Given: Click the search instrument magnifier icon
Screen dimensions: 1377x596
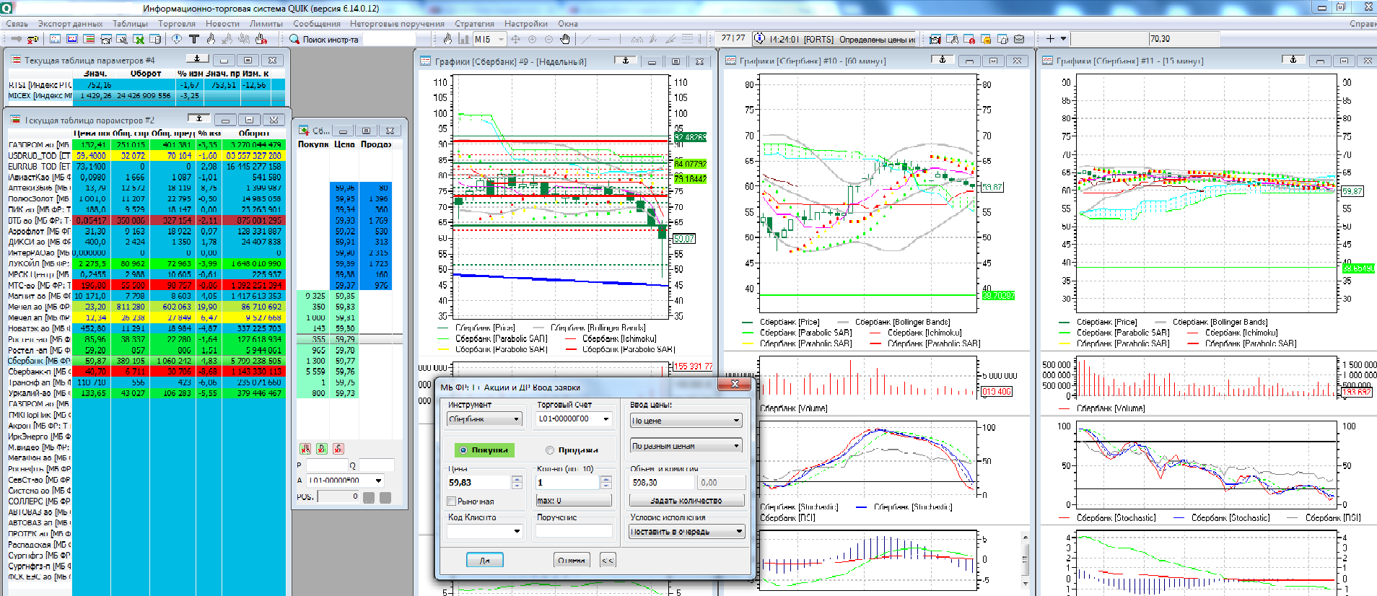Looking at the screenshot, I should point(294,39).
